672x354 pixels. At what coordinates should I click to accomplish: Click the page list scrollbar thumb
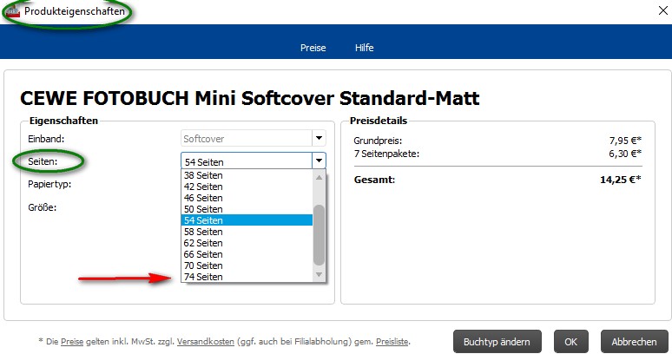(319, 235)
